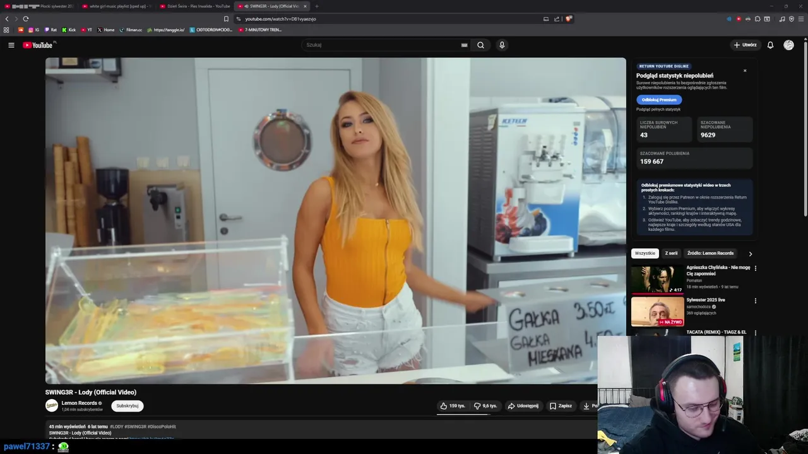The height and width of the screenshot is (454, 808).
Task: Open a new browser tab
Action: click(317, 6)
